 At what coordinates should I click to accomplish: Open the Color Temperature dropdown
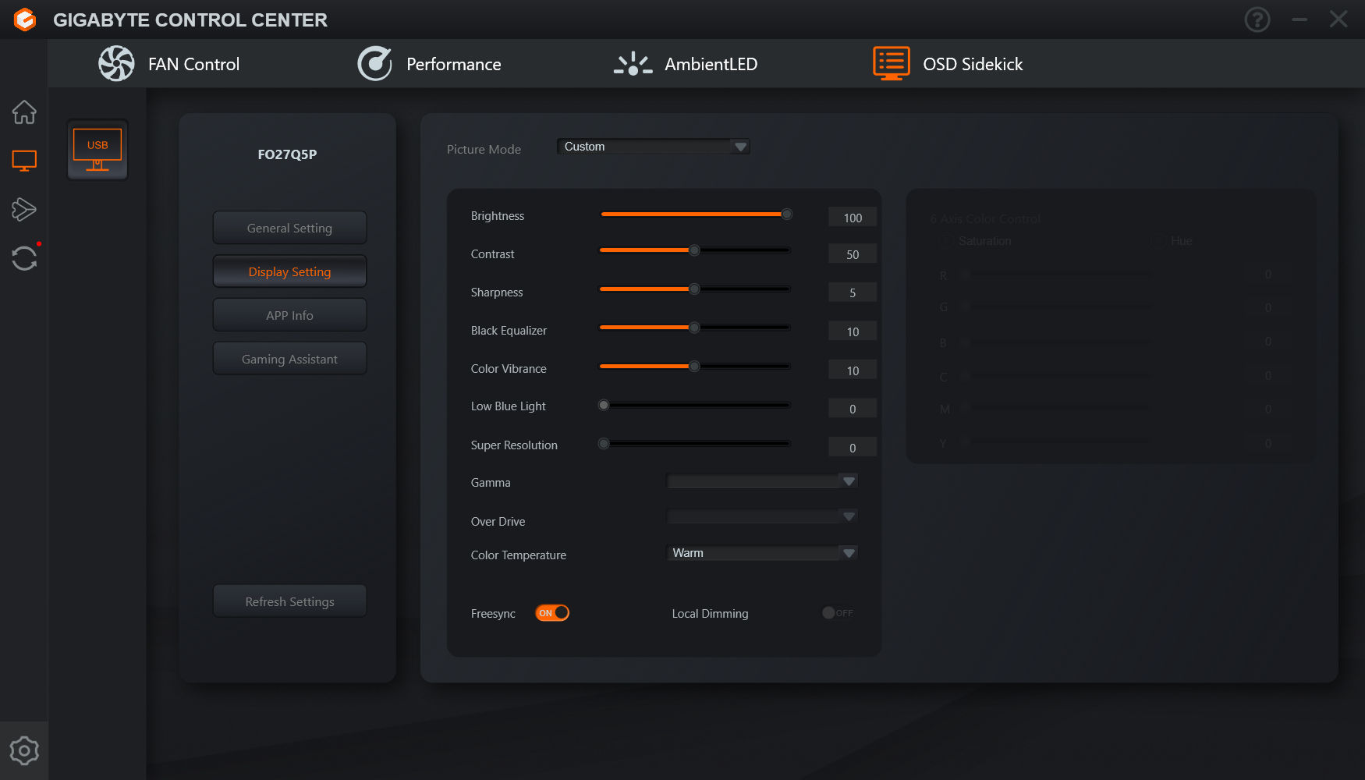762,553
